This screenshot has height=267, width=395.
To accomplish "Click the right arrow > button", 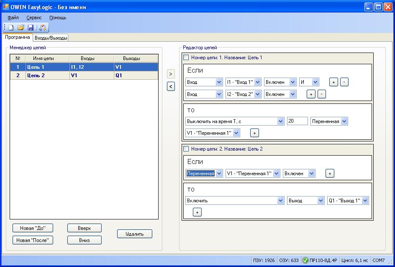I will 171,74.
